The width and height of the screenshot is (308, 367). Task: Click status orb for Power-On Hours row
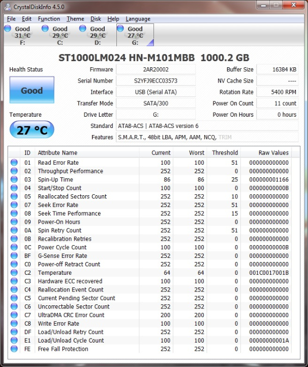coord(14,221)
